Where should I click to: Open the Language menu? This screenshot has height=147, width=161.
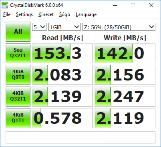pyautogui.click(x=86, y=14)
